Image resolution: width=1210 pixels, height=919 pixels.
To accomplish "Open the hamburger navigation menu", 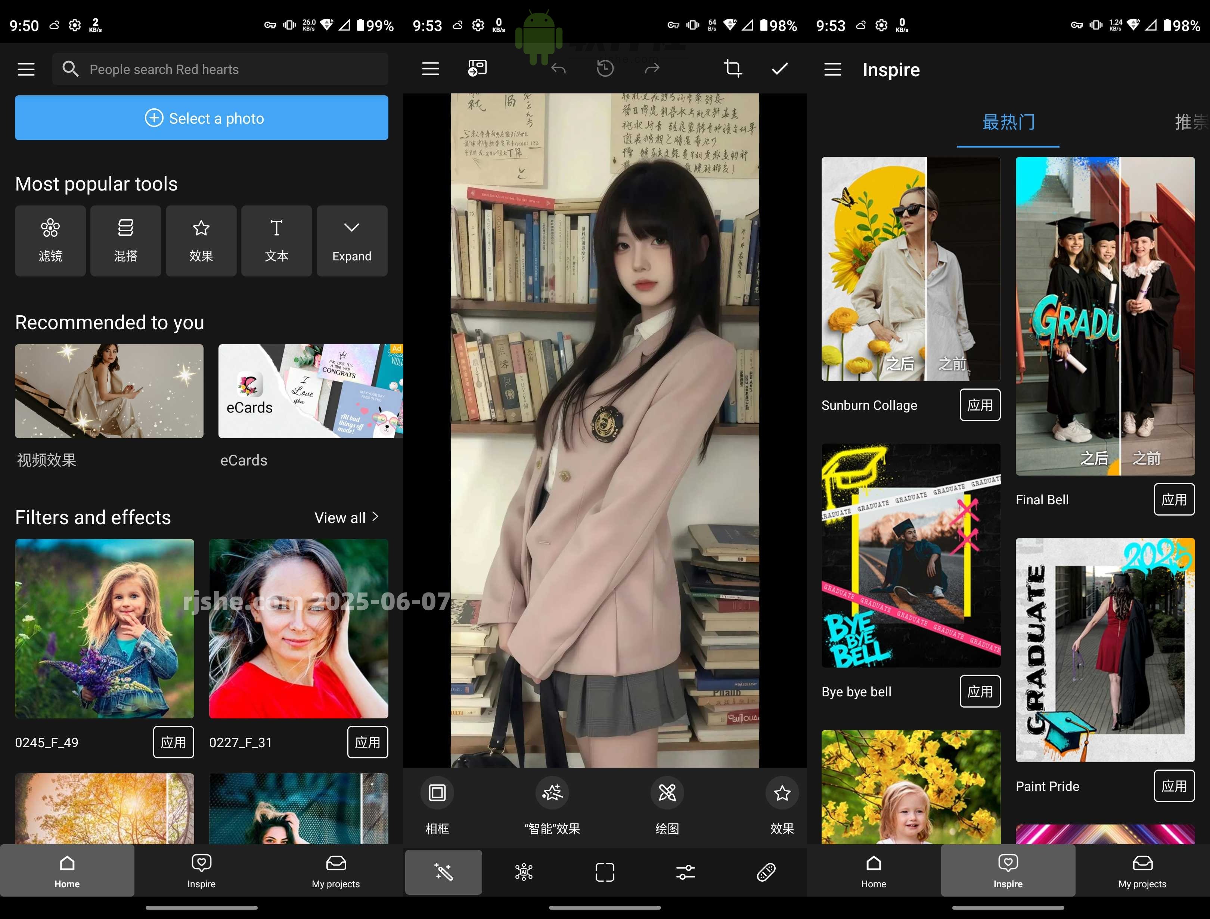I will click(x=26, y=69).
